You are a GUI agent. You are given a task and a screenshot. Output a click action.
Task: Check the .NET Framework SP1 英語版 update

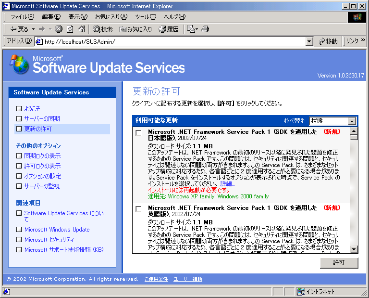point(138,209)
